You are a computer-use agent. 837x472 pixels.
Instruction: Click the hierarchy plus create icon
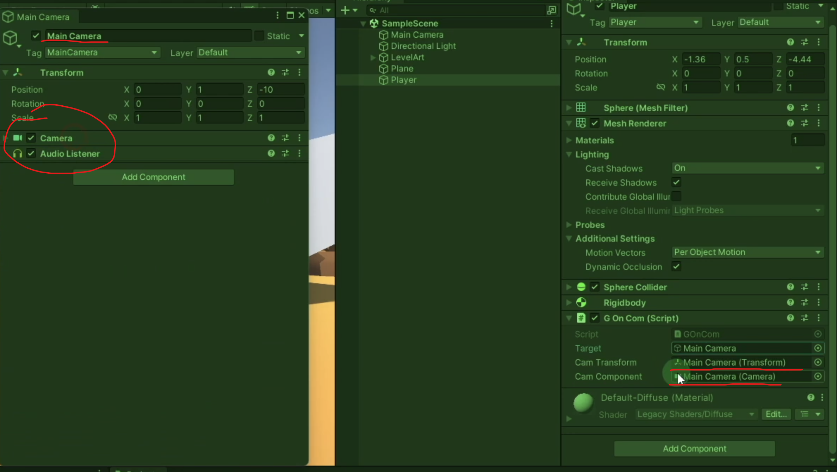point(345,10)
